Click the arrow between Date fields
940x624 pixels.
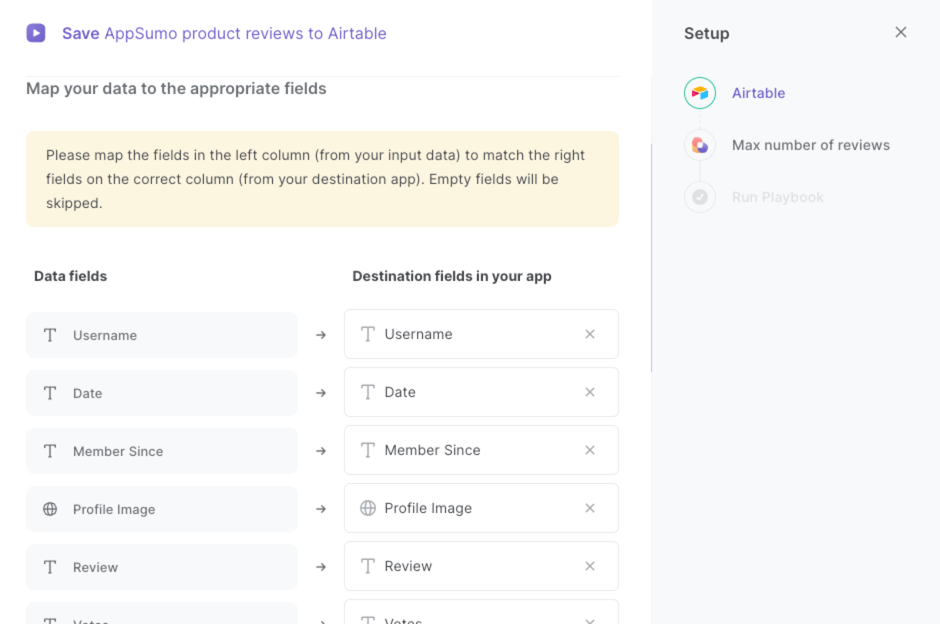coord(321,393)
